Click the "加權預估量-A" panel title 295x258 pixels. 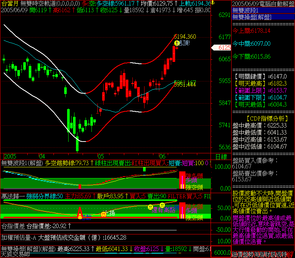[x=19, y=238]
